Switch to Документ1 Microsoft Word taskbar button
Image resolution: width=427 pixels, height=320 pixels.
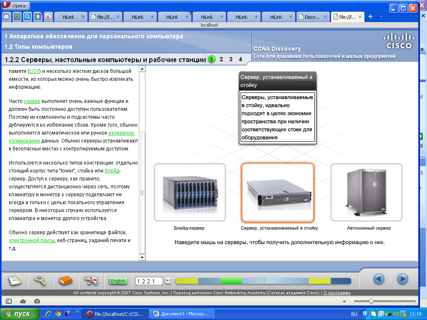pos(183,314)
